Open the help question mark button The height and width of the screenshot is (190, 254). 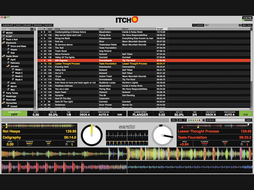[x=194, y=25]
